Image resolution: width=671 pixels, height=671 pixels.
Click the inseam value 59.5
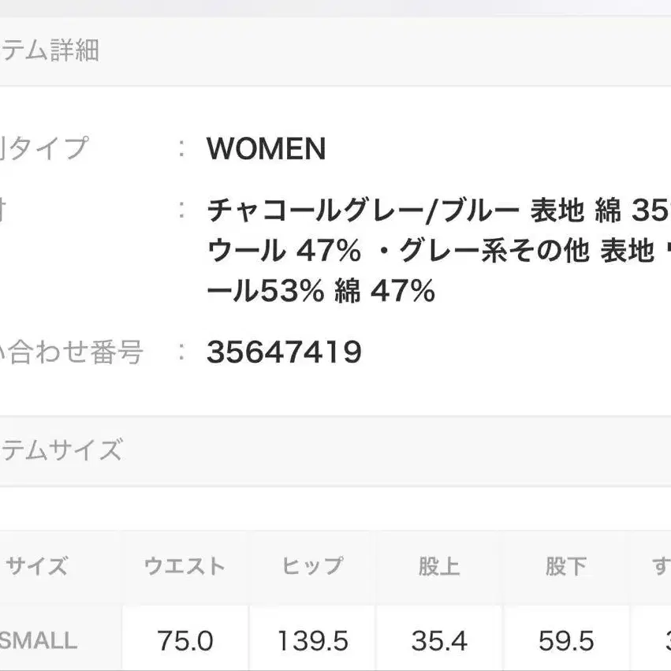pyautogui.click(x=565, y=642)
